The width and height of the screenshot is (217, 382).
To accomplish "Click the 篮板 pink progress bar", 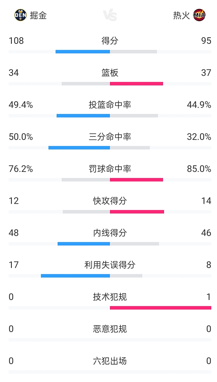I will click(x=137, y=84).
